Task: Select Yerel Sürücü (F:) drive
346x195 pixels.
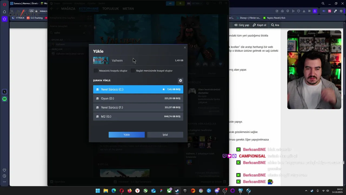Action: point(138,108)
